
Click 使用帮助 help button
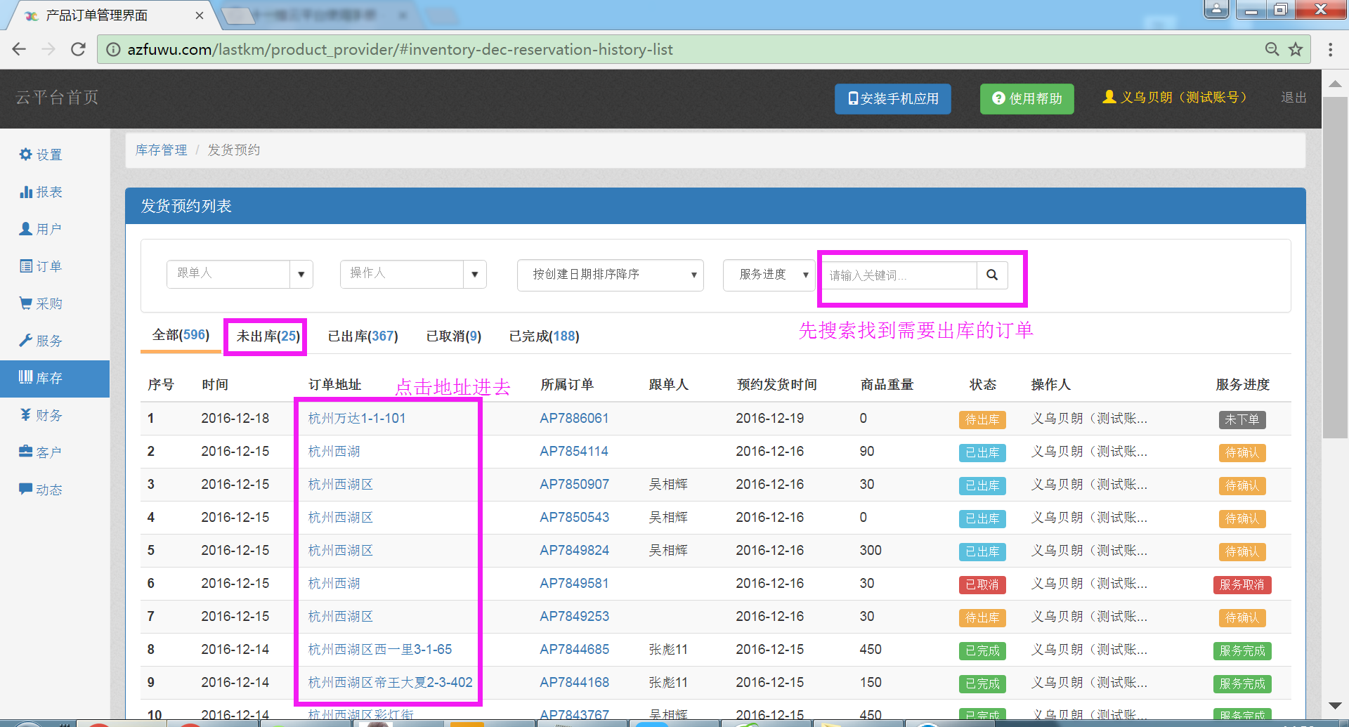point(1027,98)
